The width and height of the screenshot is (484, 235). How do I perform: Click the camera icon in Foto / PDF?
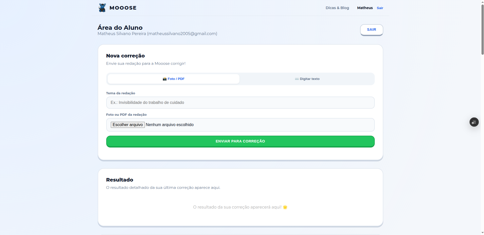tap(165, 79)
